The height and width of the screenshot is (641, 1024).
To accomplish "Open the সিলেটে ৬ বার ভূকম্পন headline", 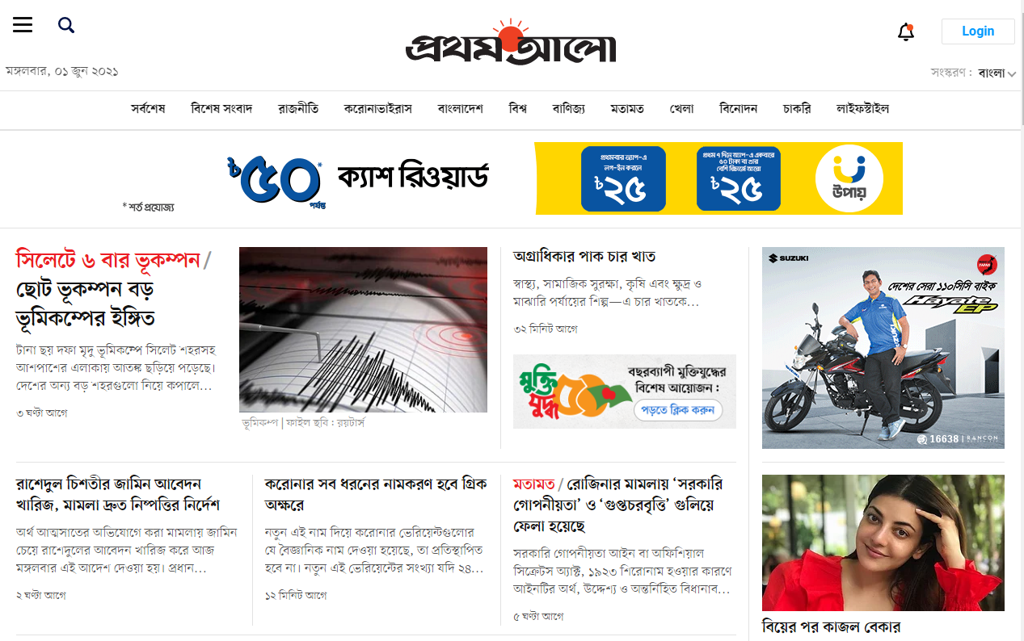I will click(107, 260).
